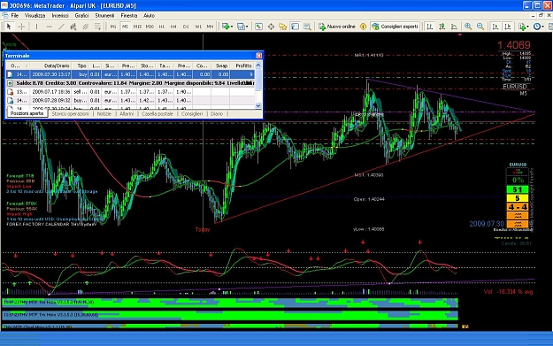Click the Terminale scroll down arrow

click(x=258, y=105)
